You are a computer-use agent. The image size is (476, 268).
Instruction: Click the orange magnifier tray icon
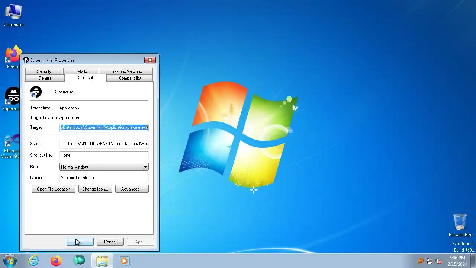pos(421,261)
